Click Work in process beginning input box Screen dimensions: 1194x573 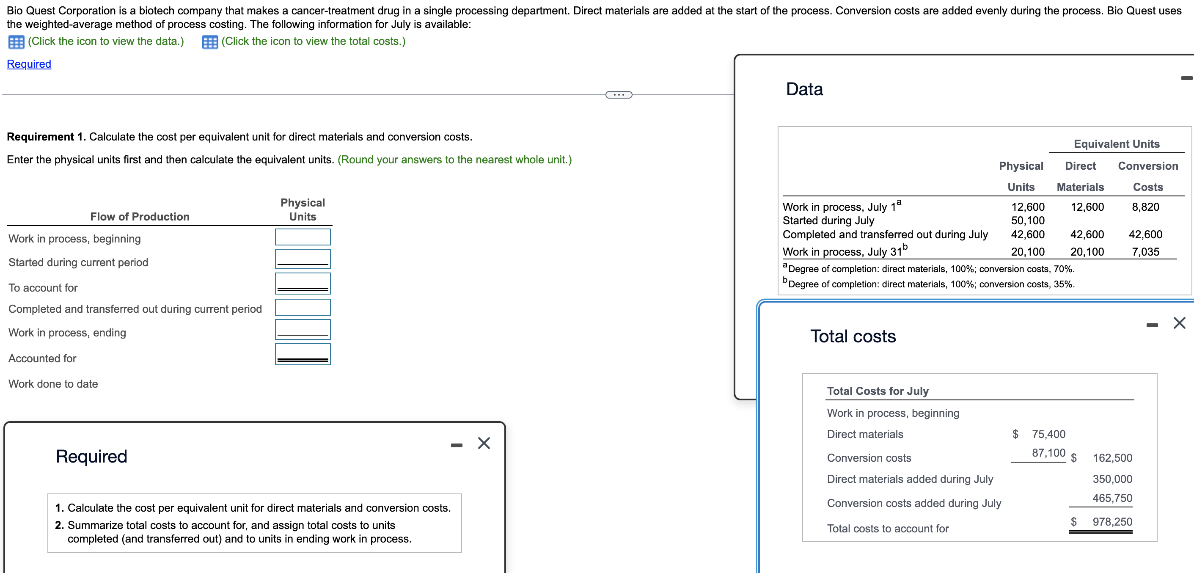(x=302, y=237)
